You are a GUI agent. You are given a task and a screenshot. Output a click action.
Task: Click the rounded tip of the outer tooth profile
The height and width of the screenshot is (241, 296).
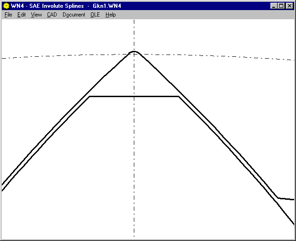134,51
